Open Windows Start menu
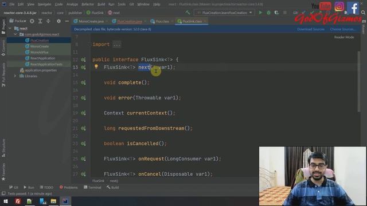The height and width of the screenshot is (206, 367). 6,201
